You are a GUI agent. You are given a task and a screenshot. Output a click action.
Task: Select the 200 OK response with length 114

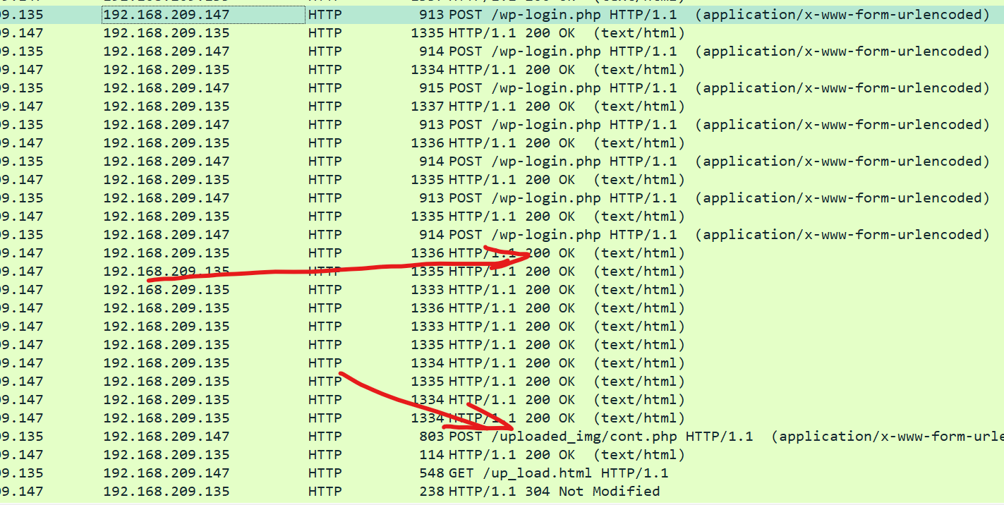click(502, 455)
